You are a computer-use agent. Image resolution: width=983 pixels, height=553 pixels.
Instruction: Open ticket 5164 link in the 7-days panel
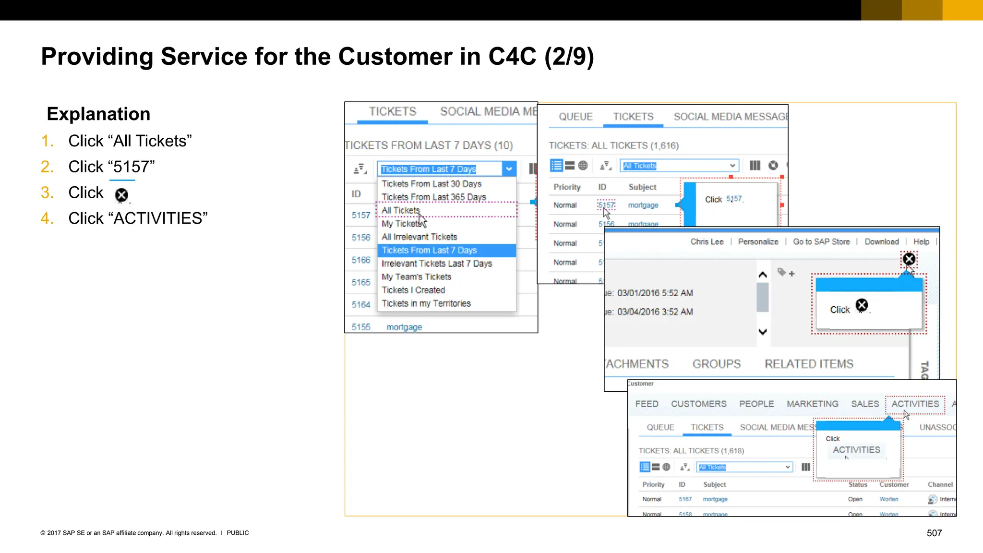(x=361, y=304)
